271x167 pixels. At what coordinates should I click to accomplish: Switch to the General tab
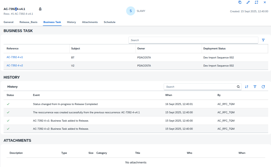[8, 22]
